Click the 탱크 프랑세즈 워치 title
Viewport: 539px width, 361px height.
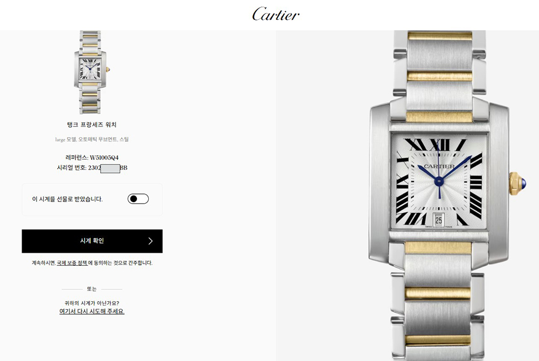92,124
